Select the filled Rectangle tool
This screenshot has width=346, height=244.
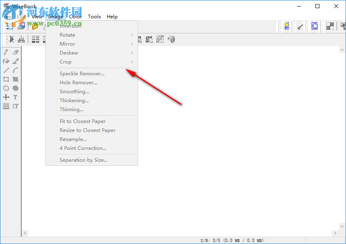pos(16,79)
